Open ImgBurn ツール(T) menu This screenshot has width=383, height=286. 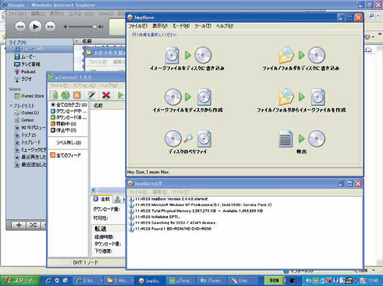(x=203, y=26)
